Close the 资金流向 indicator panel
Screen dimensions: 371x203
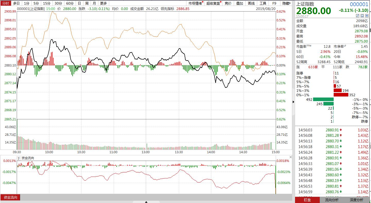pos(291,157)
